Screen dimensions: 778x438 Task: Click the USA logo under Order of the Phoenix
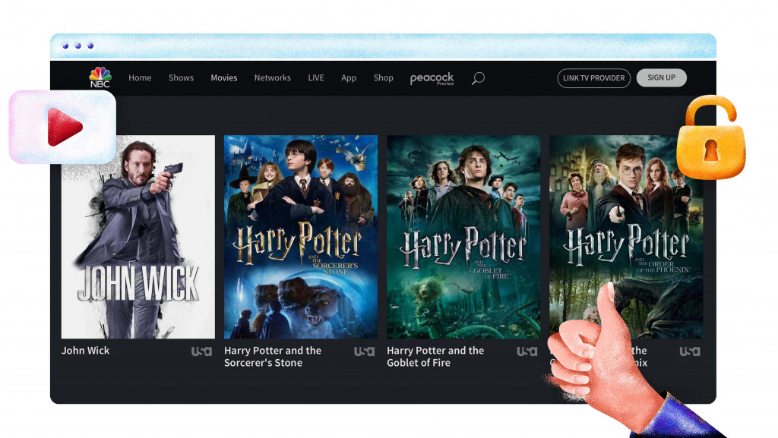click(x=690, y=351)
